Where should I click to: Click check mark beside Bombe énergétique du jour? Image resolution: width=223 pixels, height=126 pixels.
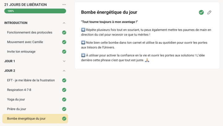click(64, 119)
